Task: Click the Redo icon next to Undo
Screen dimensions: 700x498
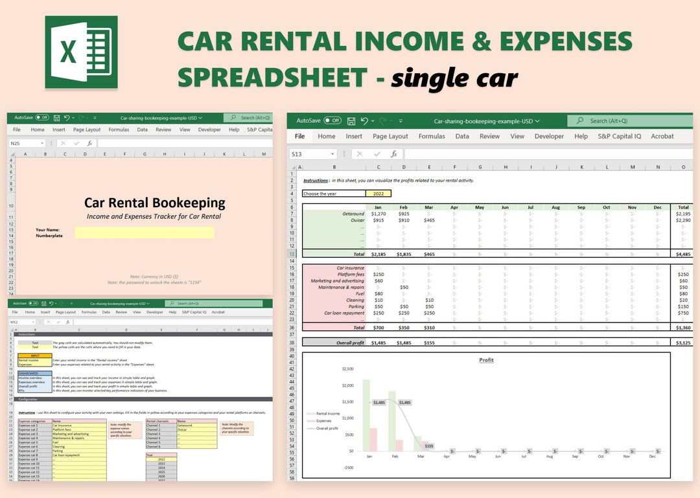Action: pyautogui.click(x=82, y=117)
